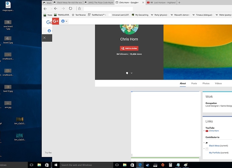Open the My Portfolio link
Image resolution: width=232 pixels, height=168 pixels.
(x=215, y=153)
